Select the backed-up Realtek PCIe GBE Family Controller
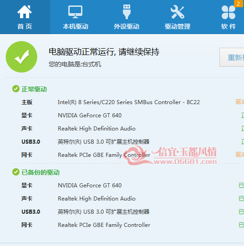Image resolution: width=244 pixels, height=246 pixels. point(104,225)
